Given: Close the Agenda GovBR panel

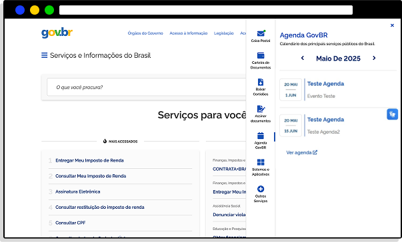Looking at the screenshot, I should click(392, 25).
